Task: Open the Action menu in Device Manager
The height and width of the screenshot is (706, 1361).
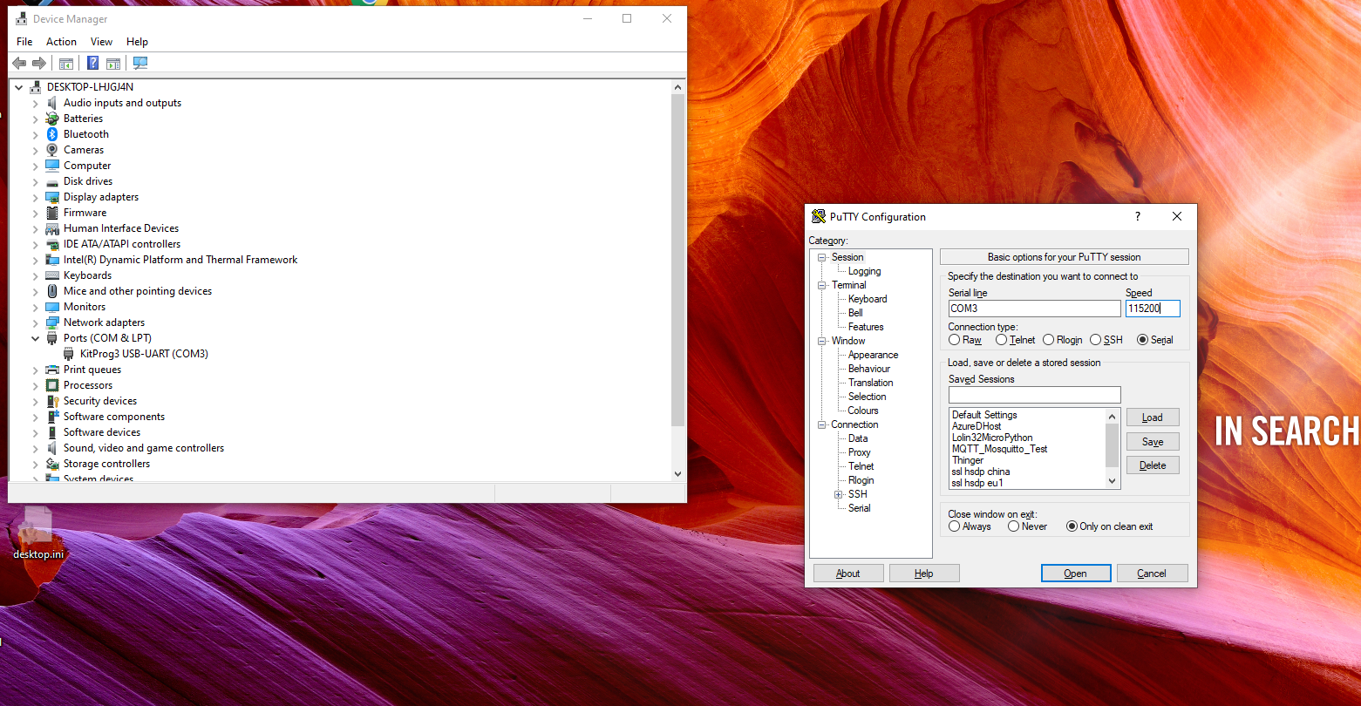Action: click(61, 42)
